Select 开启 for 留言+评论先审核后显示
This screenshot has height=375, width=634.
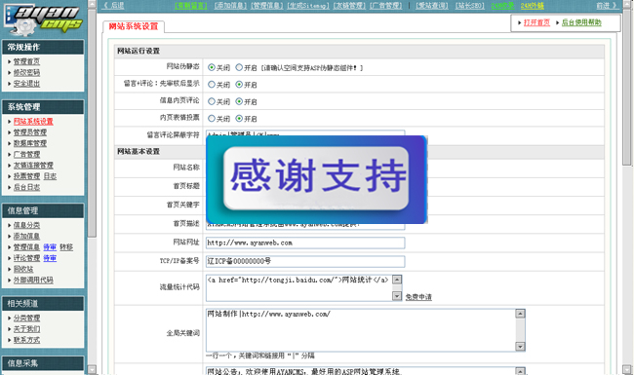(x=239, y=85)
